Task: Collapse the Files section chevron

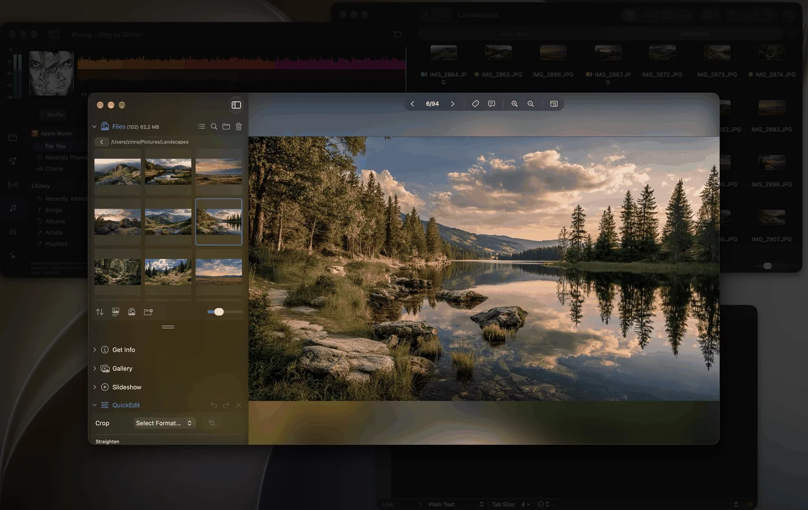Action: click(94, 127)
